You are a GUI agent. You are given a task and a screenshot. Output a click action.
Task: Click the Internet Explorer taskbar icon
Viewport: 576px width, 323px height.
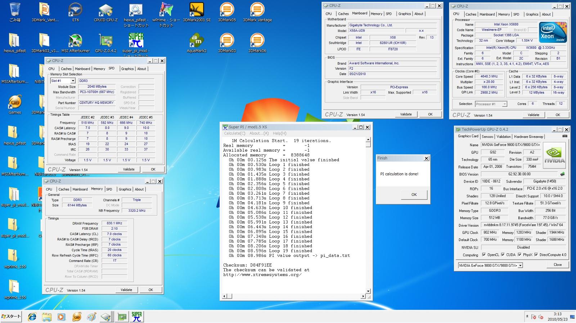point(32,317)
